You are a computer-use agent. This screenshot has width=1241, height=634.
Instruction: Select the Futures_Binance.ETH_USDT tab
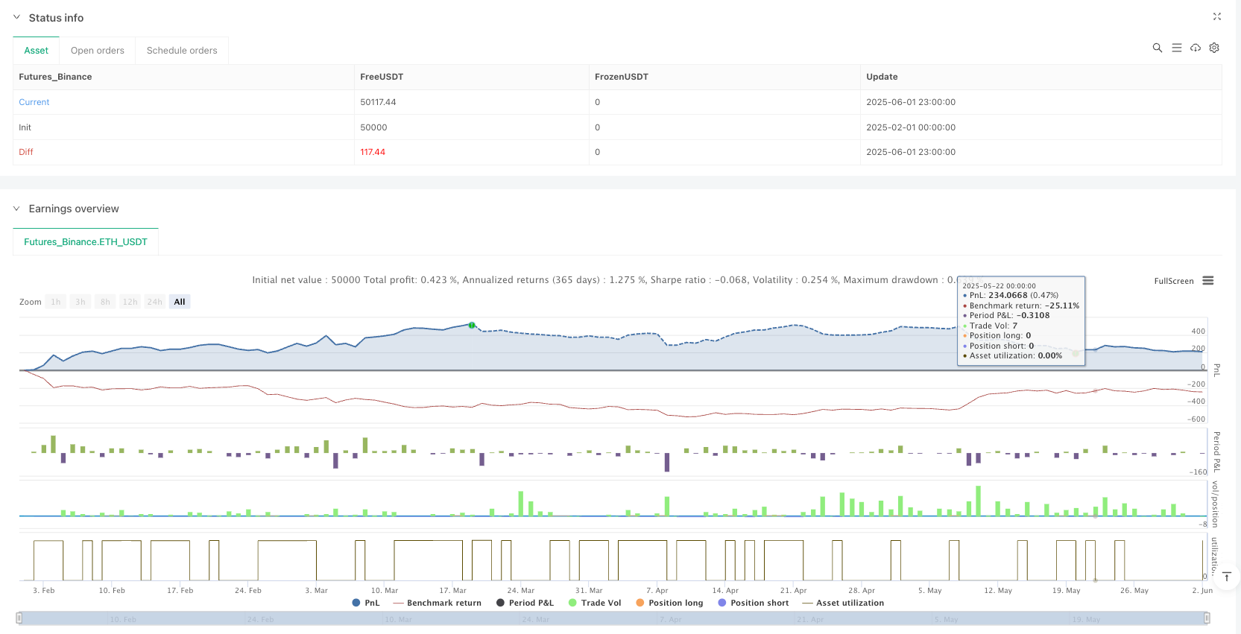86,242
